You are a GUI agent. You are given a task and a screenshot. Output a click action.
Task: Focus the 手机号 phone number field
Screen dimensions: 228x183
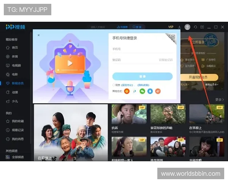pos(142,49)
